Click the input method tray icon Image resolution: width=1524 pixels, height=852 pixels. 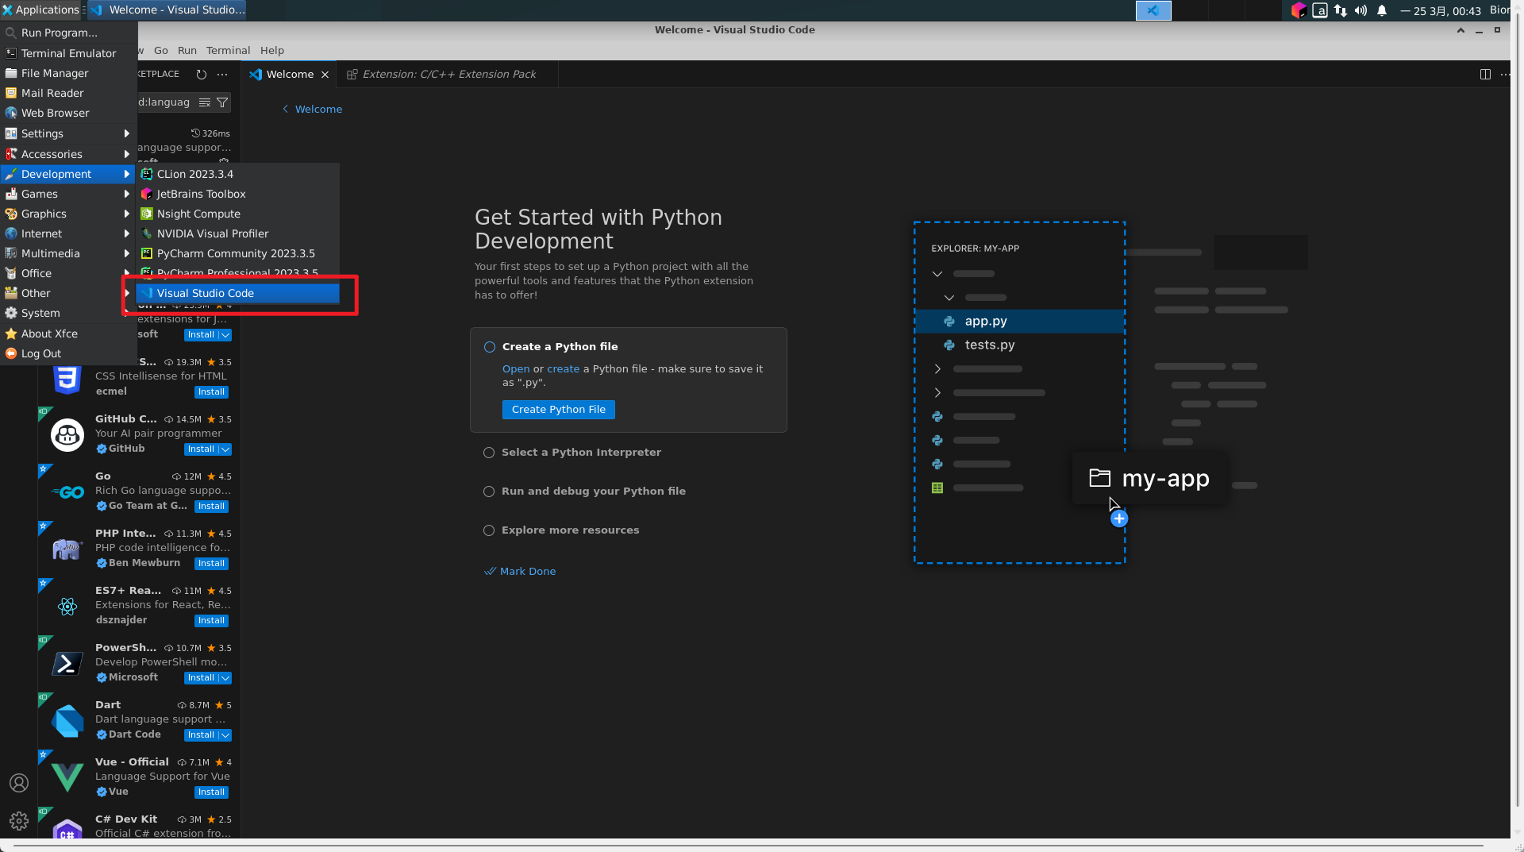[x=1320, y=10]
